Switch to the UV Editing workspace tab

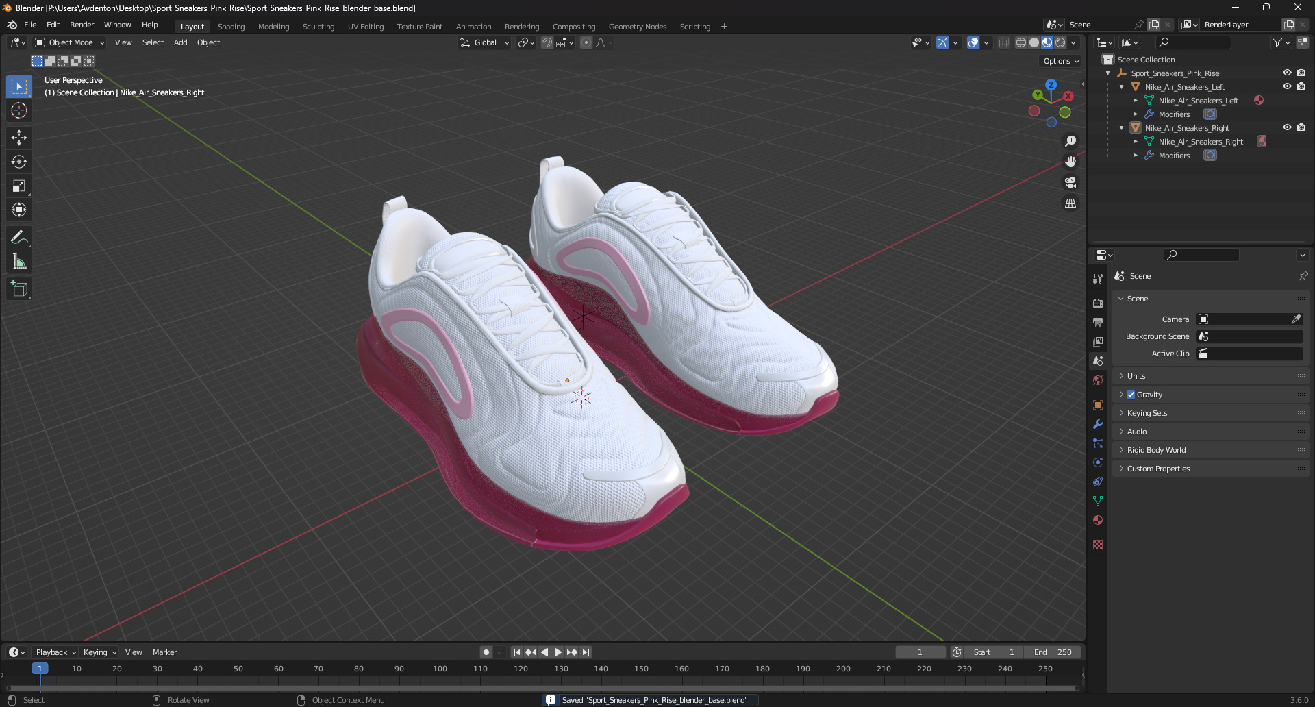tap(366, 27)
